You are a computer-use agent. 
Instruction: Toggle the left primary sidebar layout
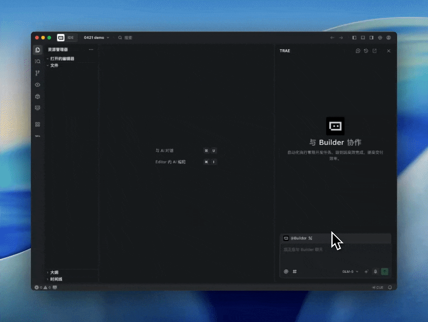tap(355, 38)
